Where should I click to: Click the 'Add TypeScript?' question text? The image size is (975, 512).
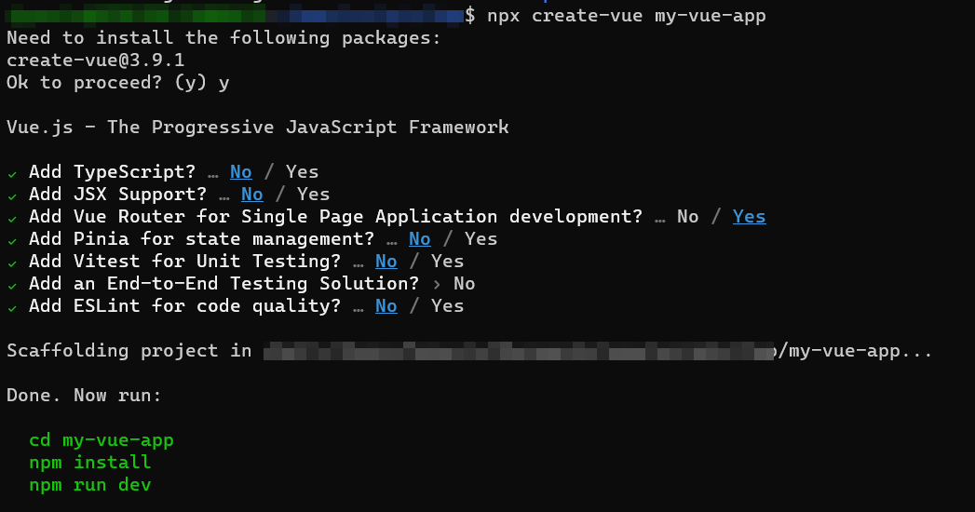coord(112,172)
